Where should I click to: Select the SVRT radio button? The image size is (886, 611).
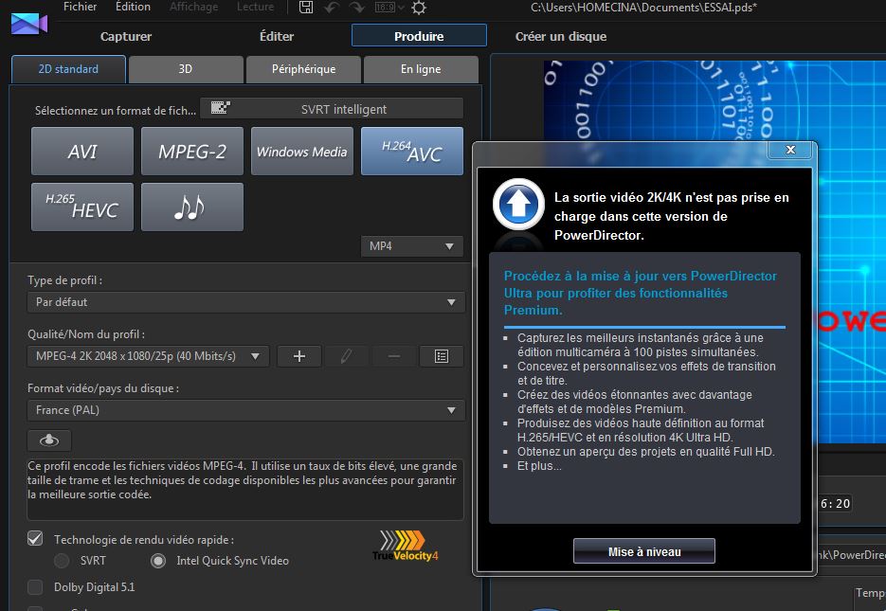click(62, 561)
